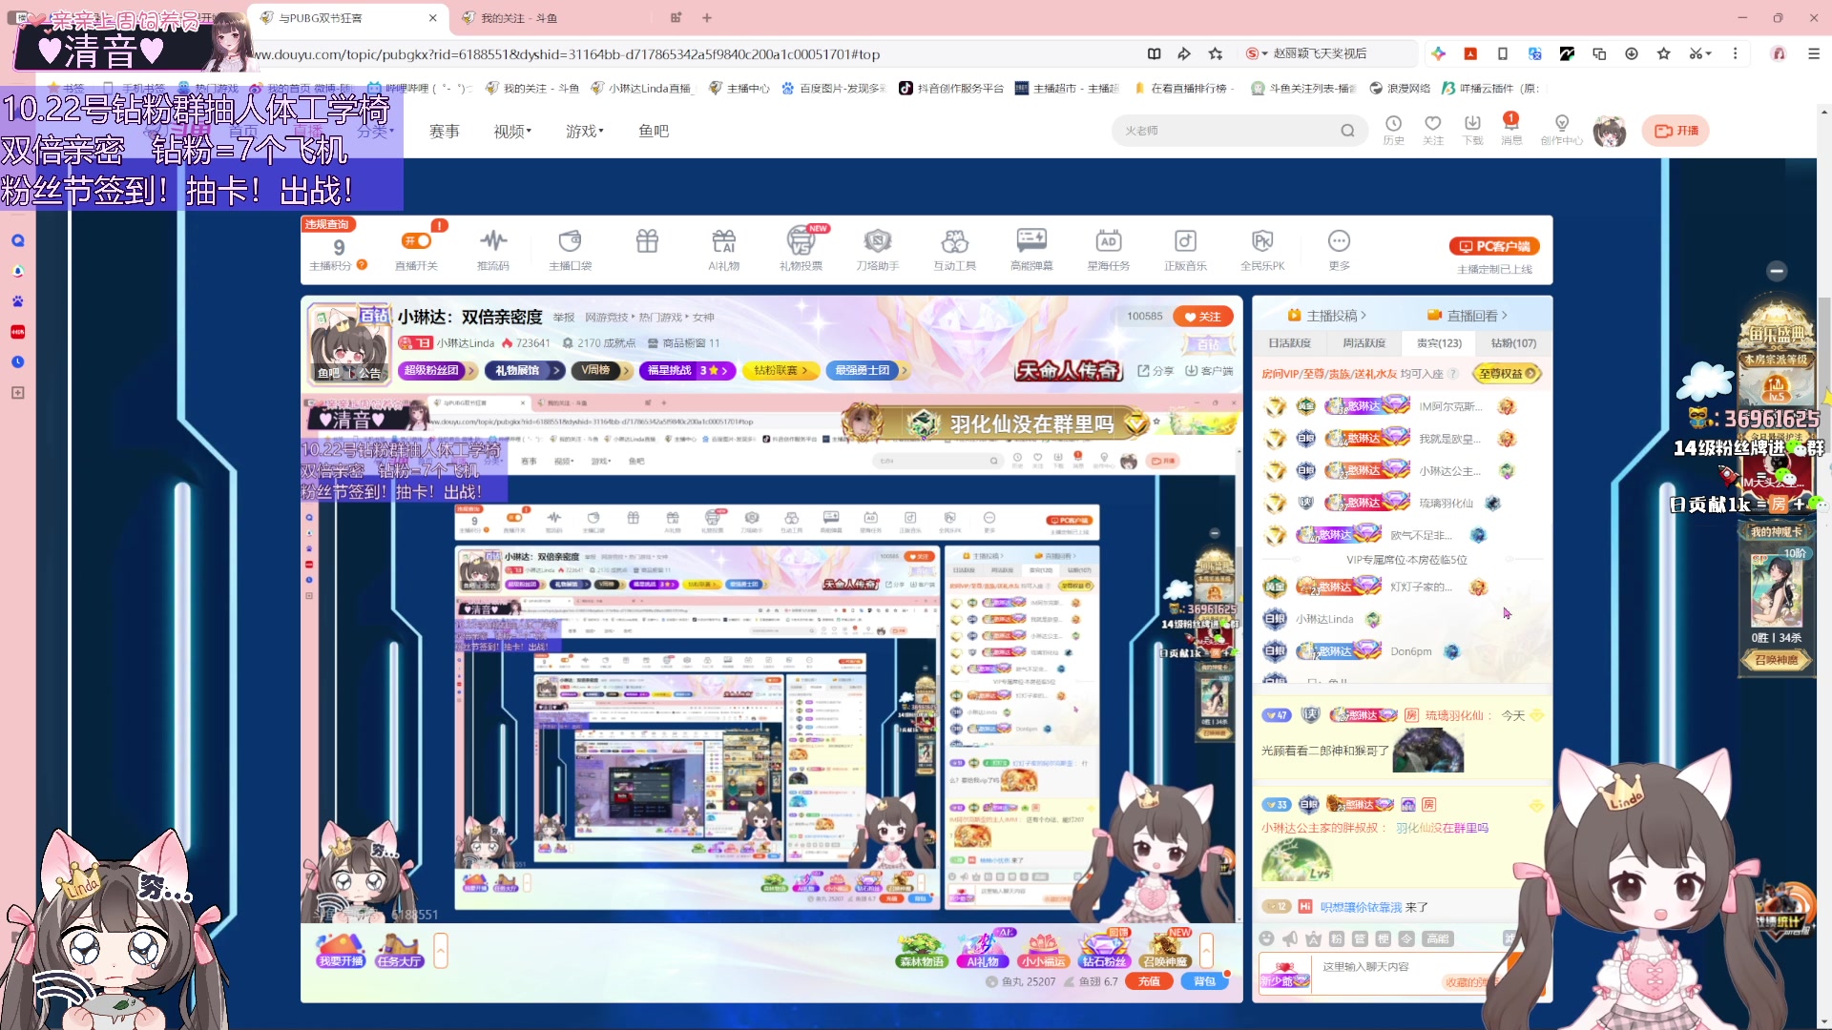Click the 客户端 download link

tap(1209, 371)
